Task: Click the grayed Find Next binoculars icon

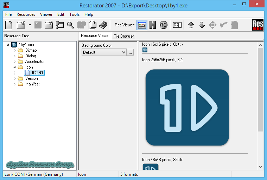Action: [x=81, y=25]
